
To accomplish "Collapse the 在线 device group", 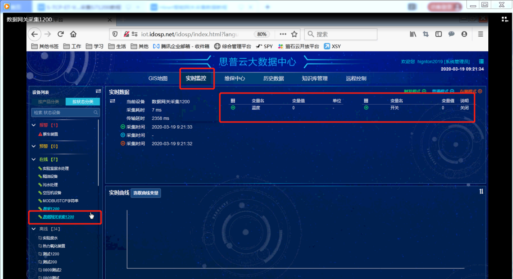I will pyautogui.click(x=34, y=159).
